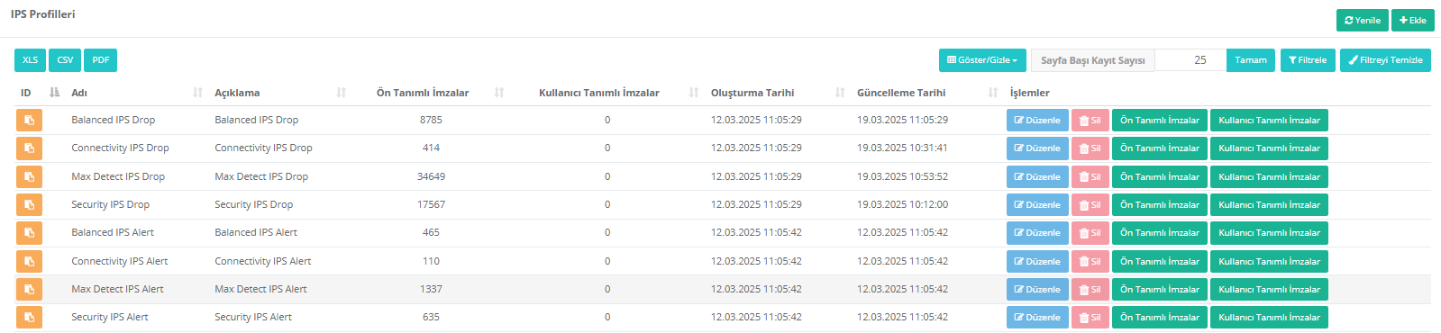Screen dimensions: 1441x333
Task: Open Ön Tanımlı İmzalar for Balanced IPS Drop
Action: tap(1160, 121)
